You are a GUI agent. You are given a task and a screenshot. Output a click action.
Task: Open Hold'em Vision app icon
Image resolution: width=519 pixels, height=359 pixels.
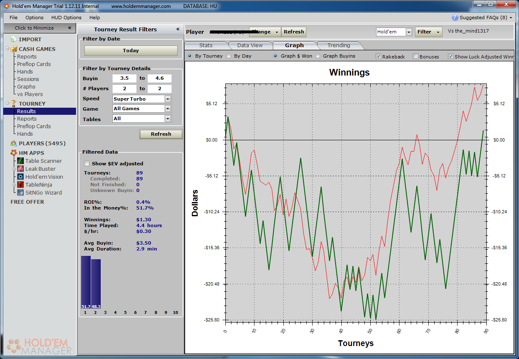coord(20,177)
